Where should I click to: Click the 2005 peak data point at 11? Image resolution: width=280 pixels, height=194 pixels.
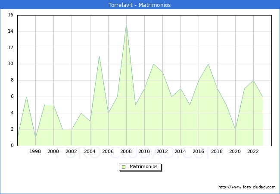point(99,56)
